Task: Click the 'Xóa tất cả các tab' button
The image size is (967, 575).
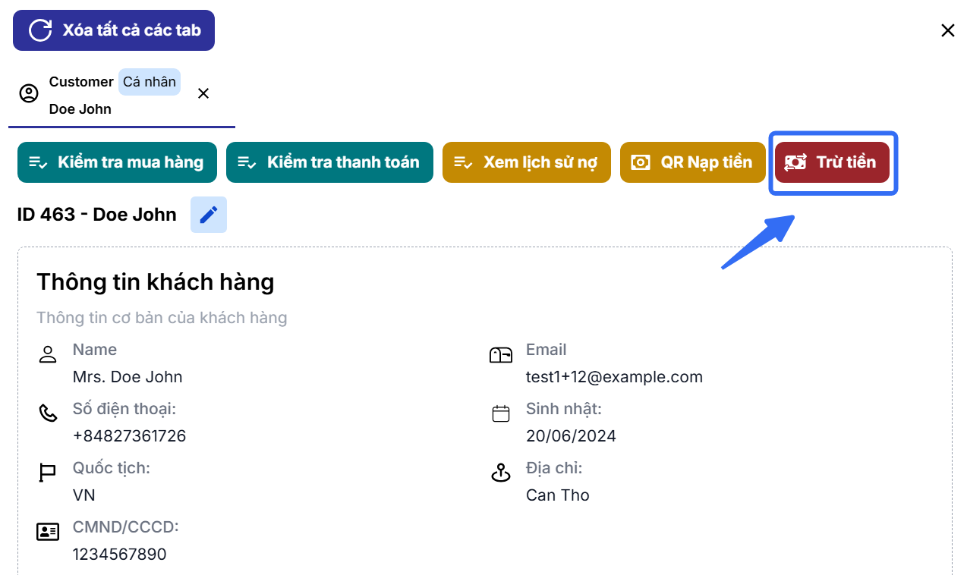Action: click(114, 30)
